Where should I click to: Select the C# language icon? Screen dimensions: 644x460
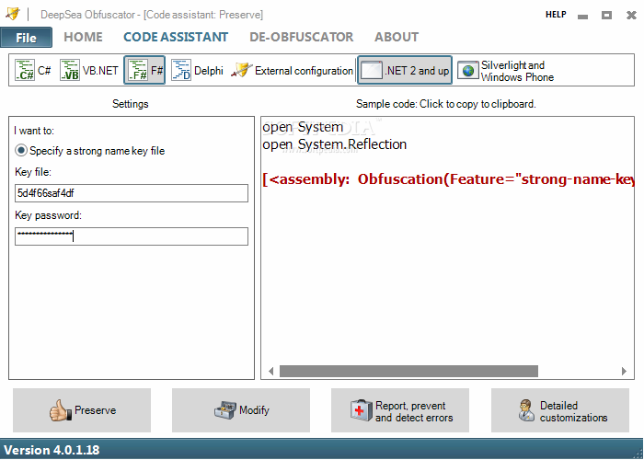click(x=32, y=71)
